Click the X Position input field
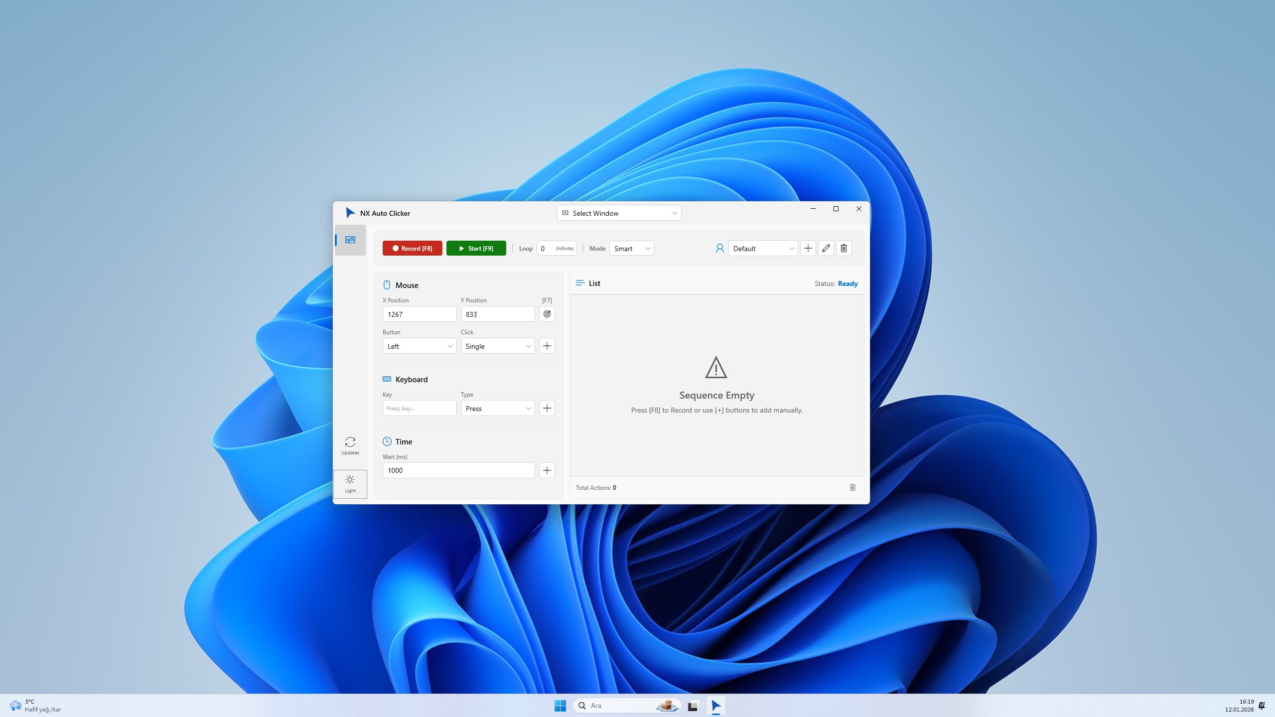This screenshot has width=1275, height=717. pyautogui.click(x=419, y=314)
